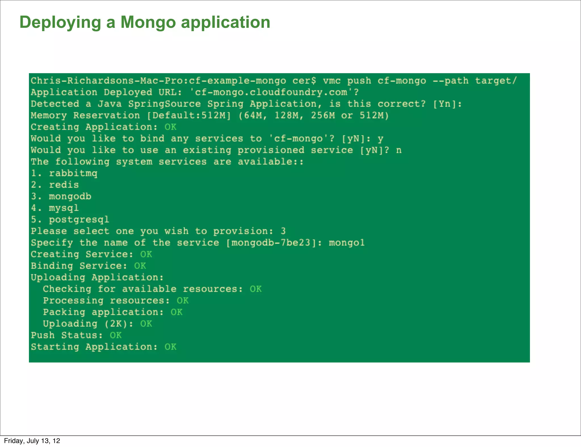Click the 'Uploading (2K): OK' line

[98, 324]
